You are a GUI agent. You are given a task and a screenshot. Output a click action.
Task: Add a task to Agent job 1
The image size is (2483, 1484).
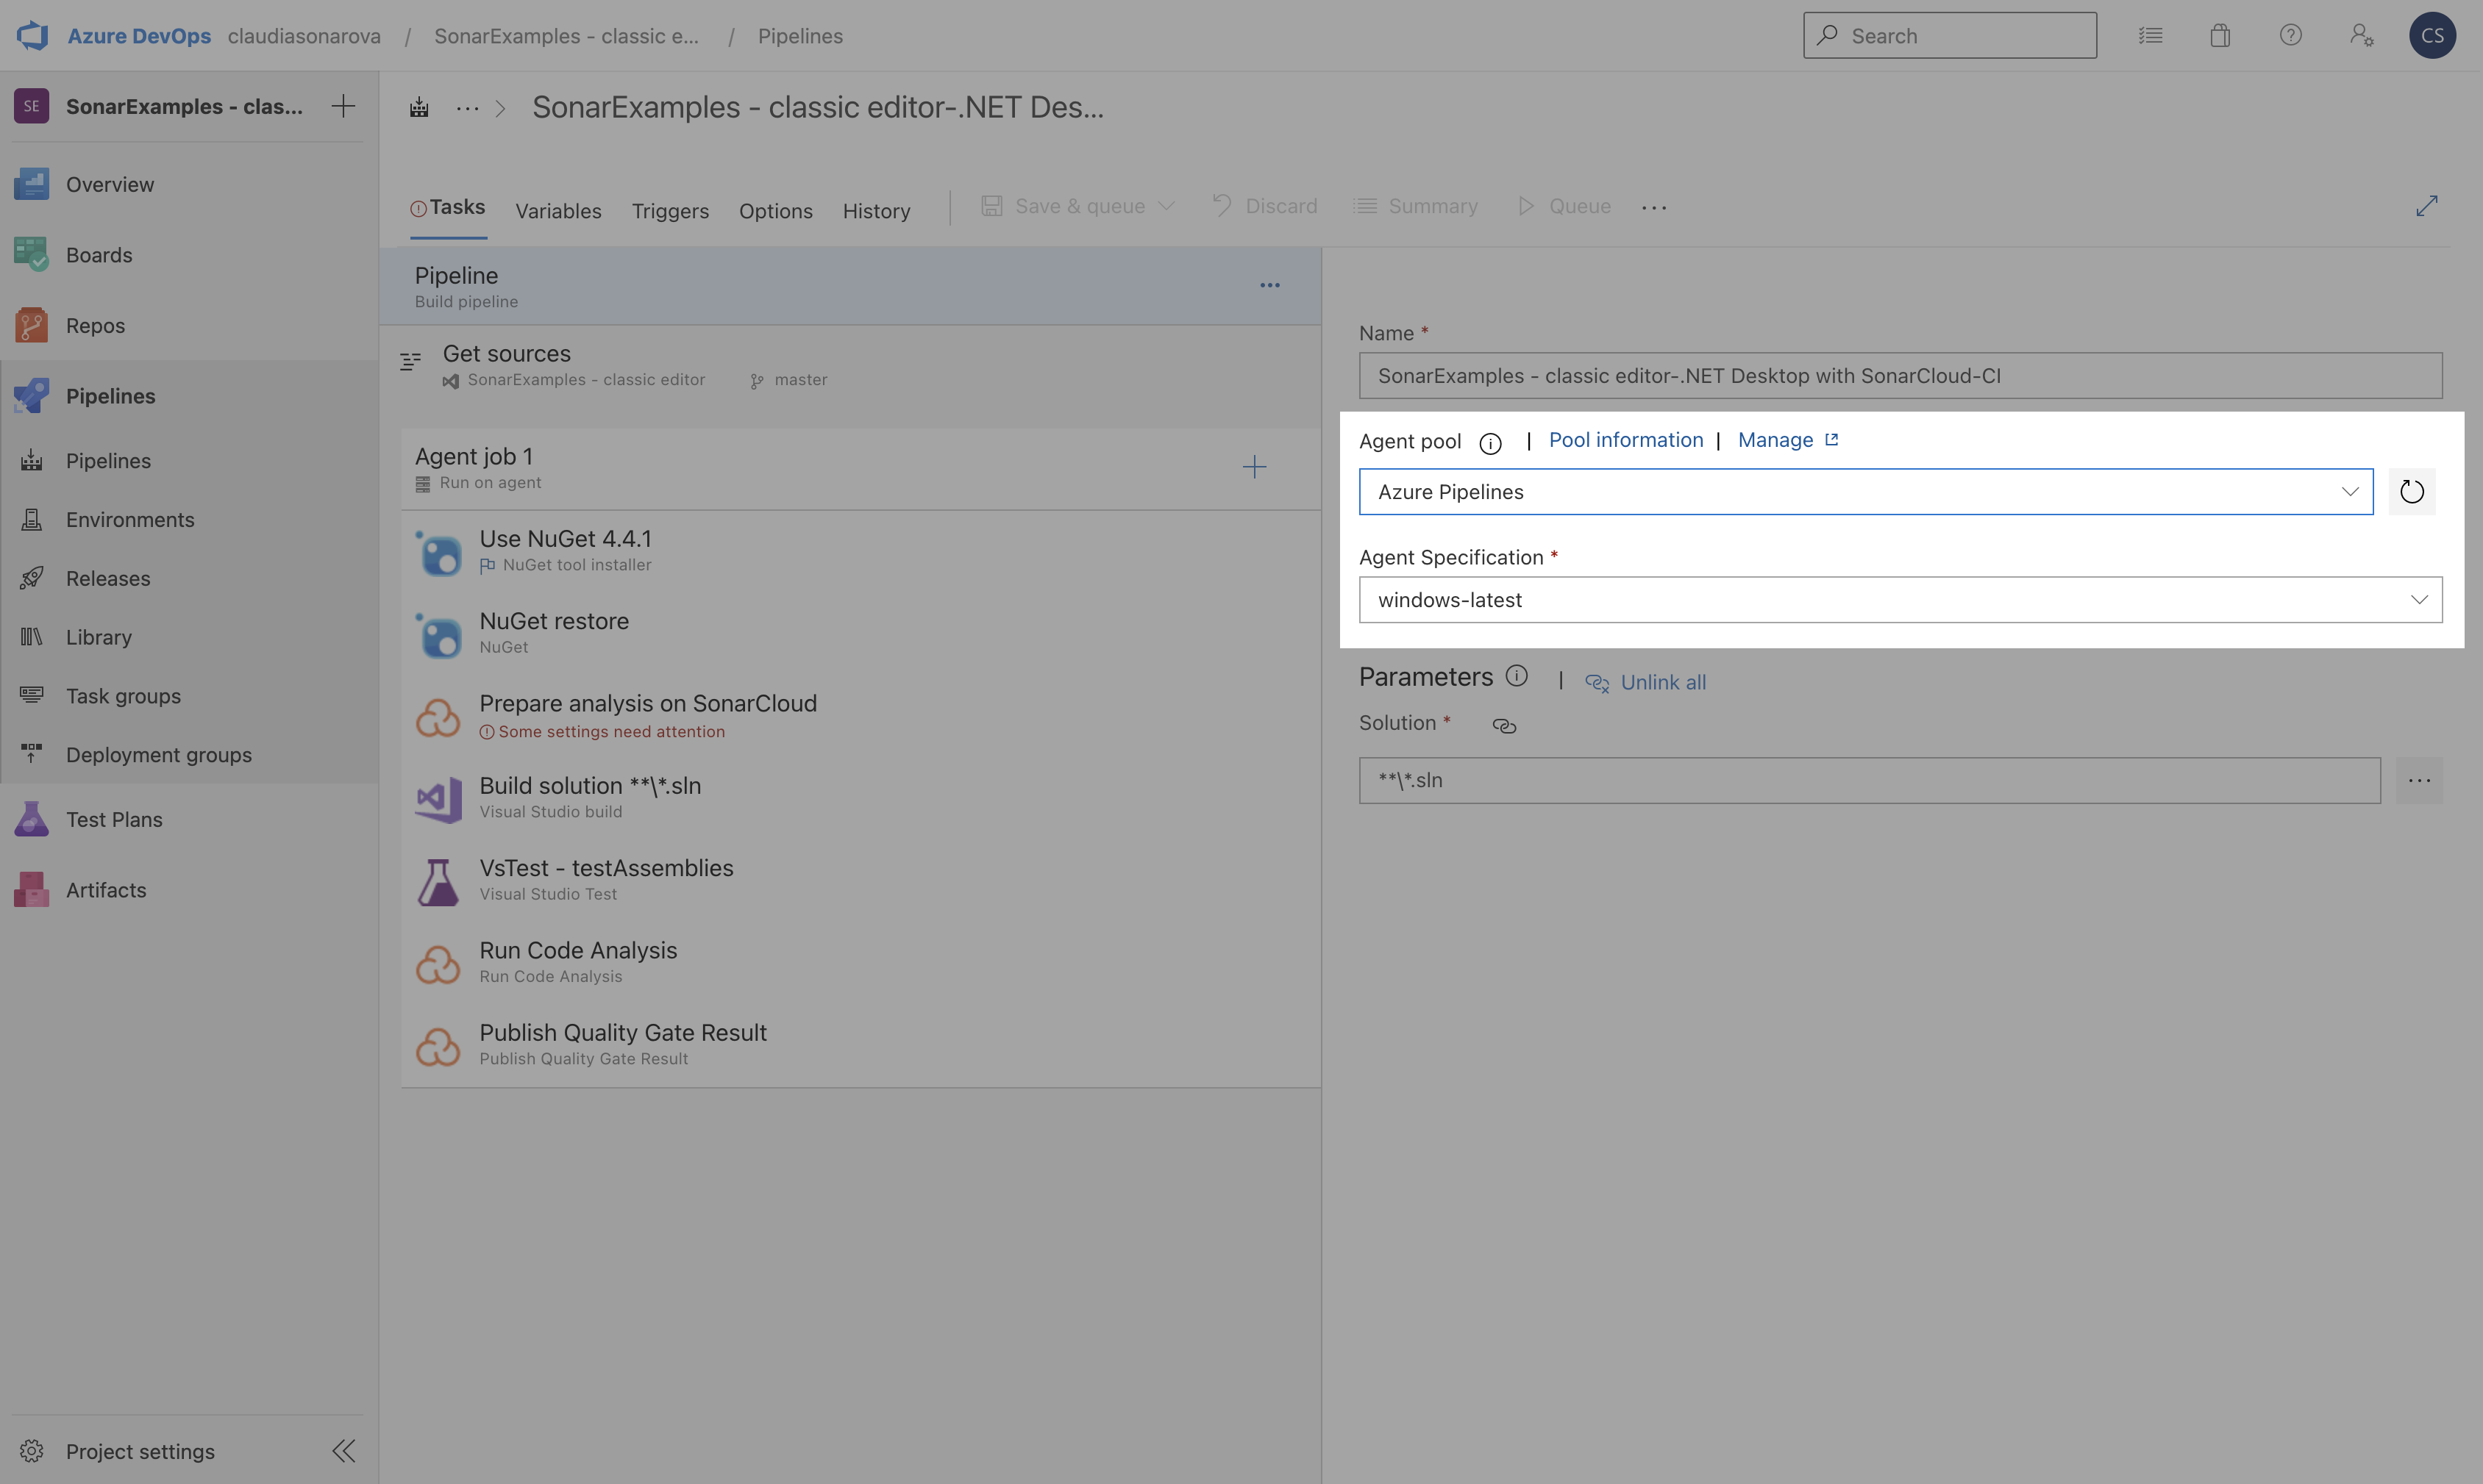pyautogui.click(x=1253, y=467)
